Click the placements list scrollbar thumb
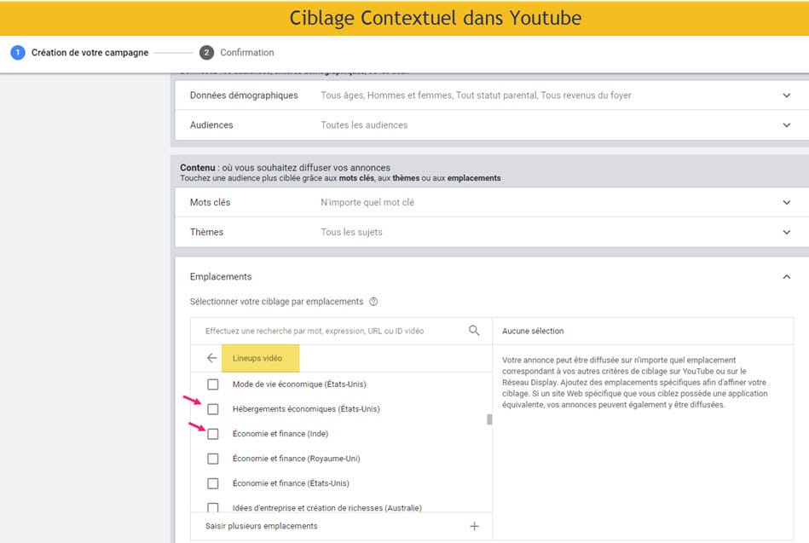The image size is (809, 543). [489, 419]
